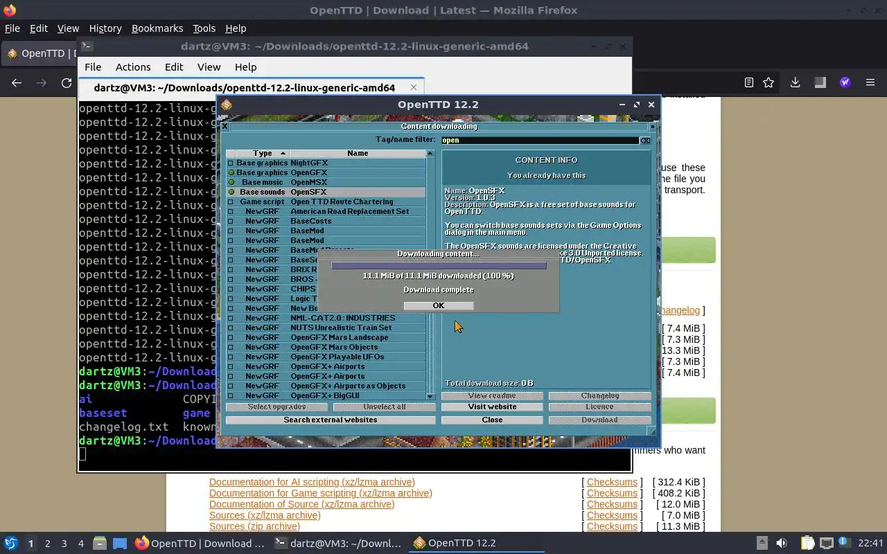The height and width of the screenshot is (554, 887).
Task: Open Firefox Tools menu
Action: (x=204, y=28)
